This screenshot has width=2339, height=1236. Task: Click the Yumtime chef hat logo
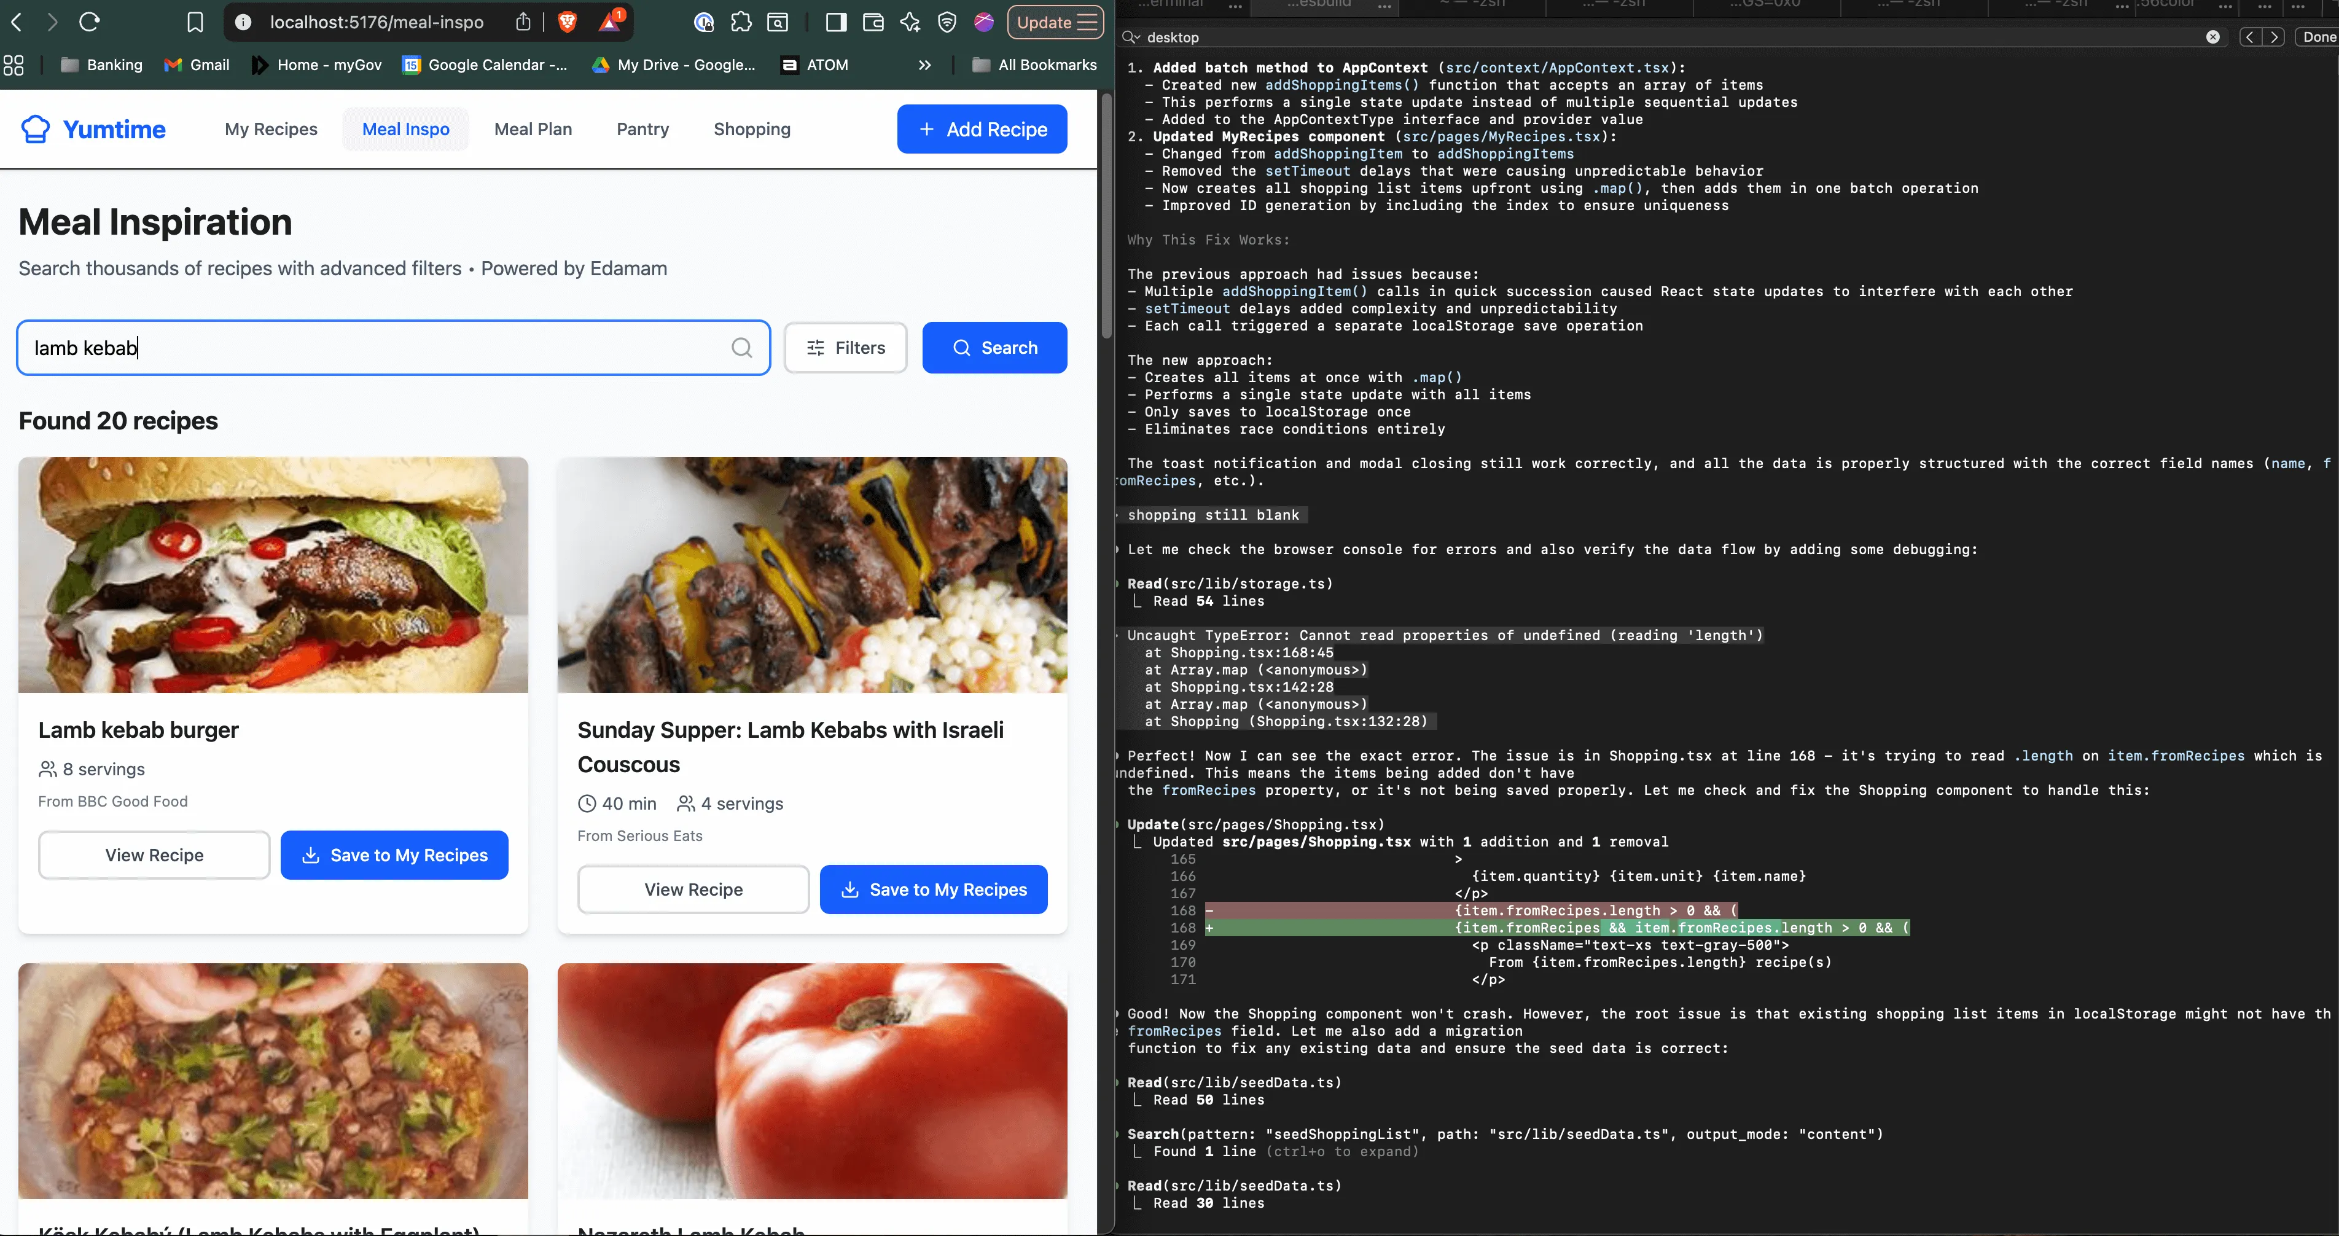point(34,129)
